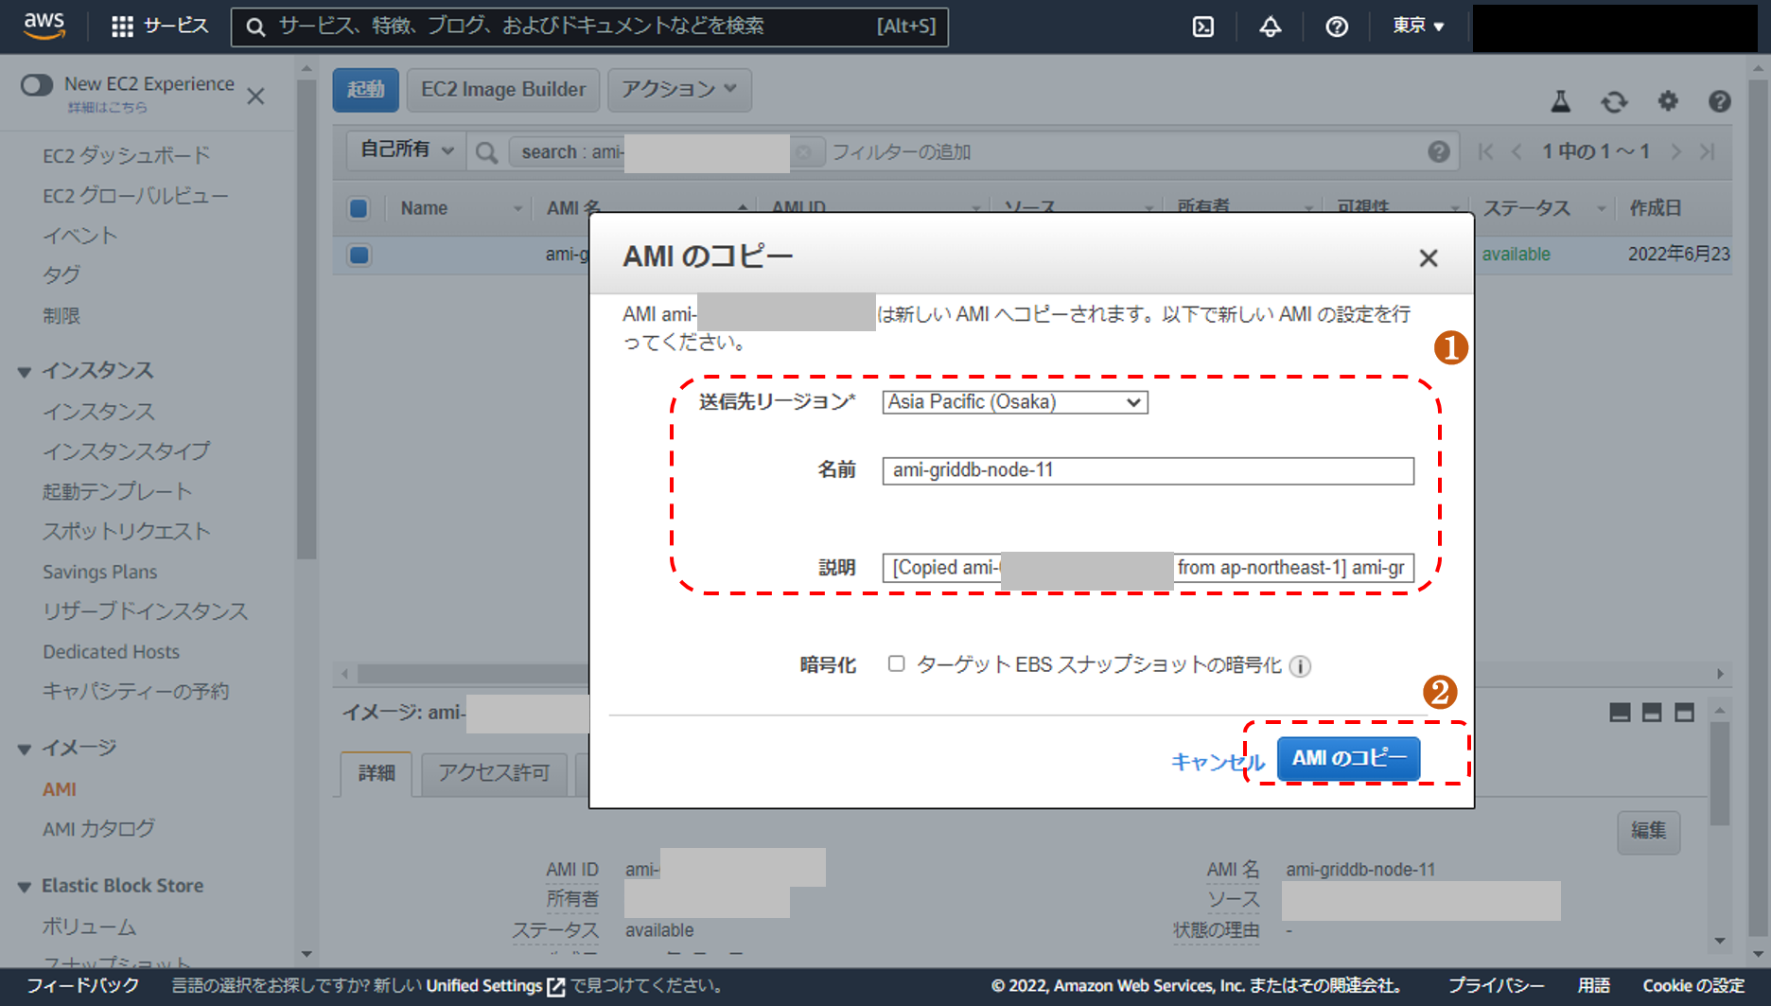
Task: Open the 東京 region selector
Action: coord(1417,26)
